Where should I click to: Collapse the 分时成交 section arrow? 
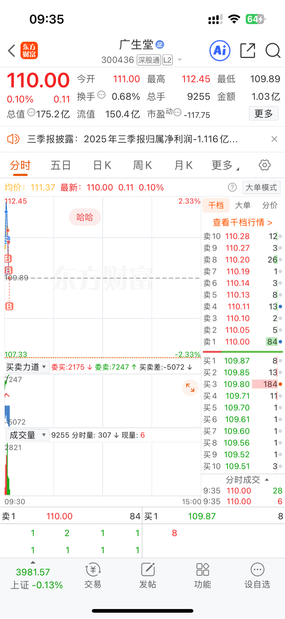point(267,480)
